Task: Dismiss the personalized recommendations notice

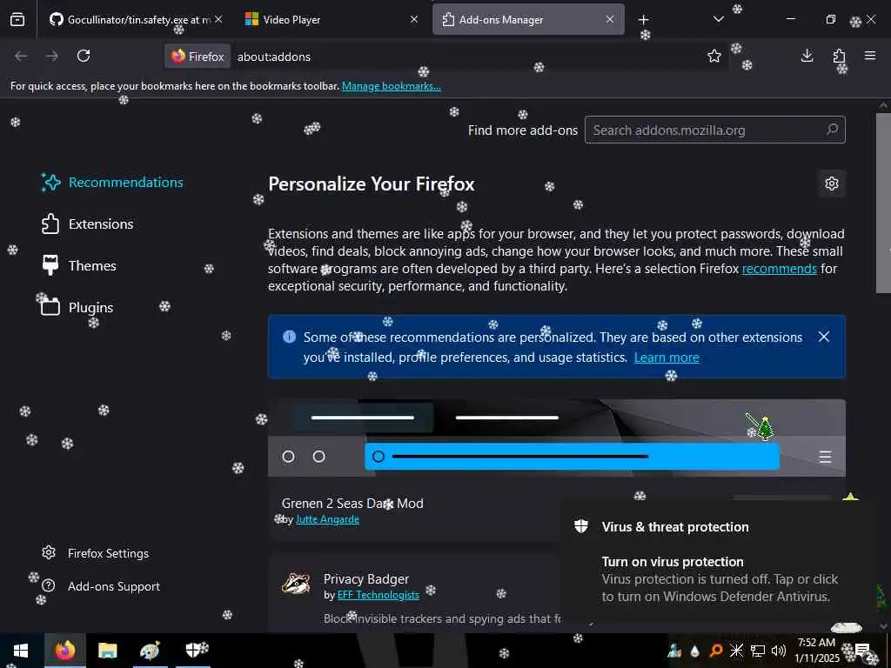Action: click(824, 337)
